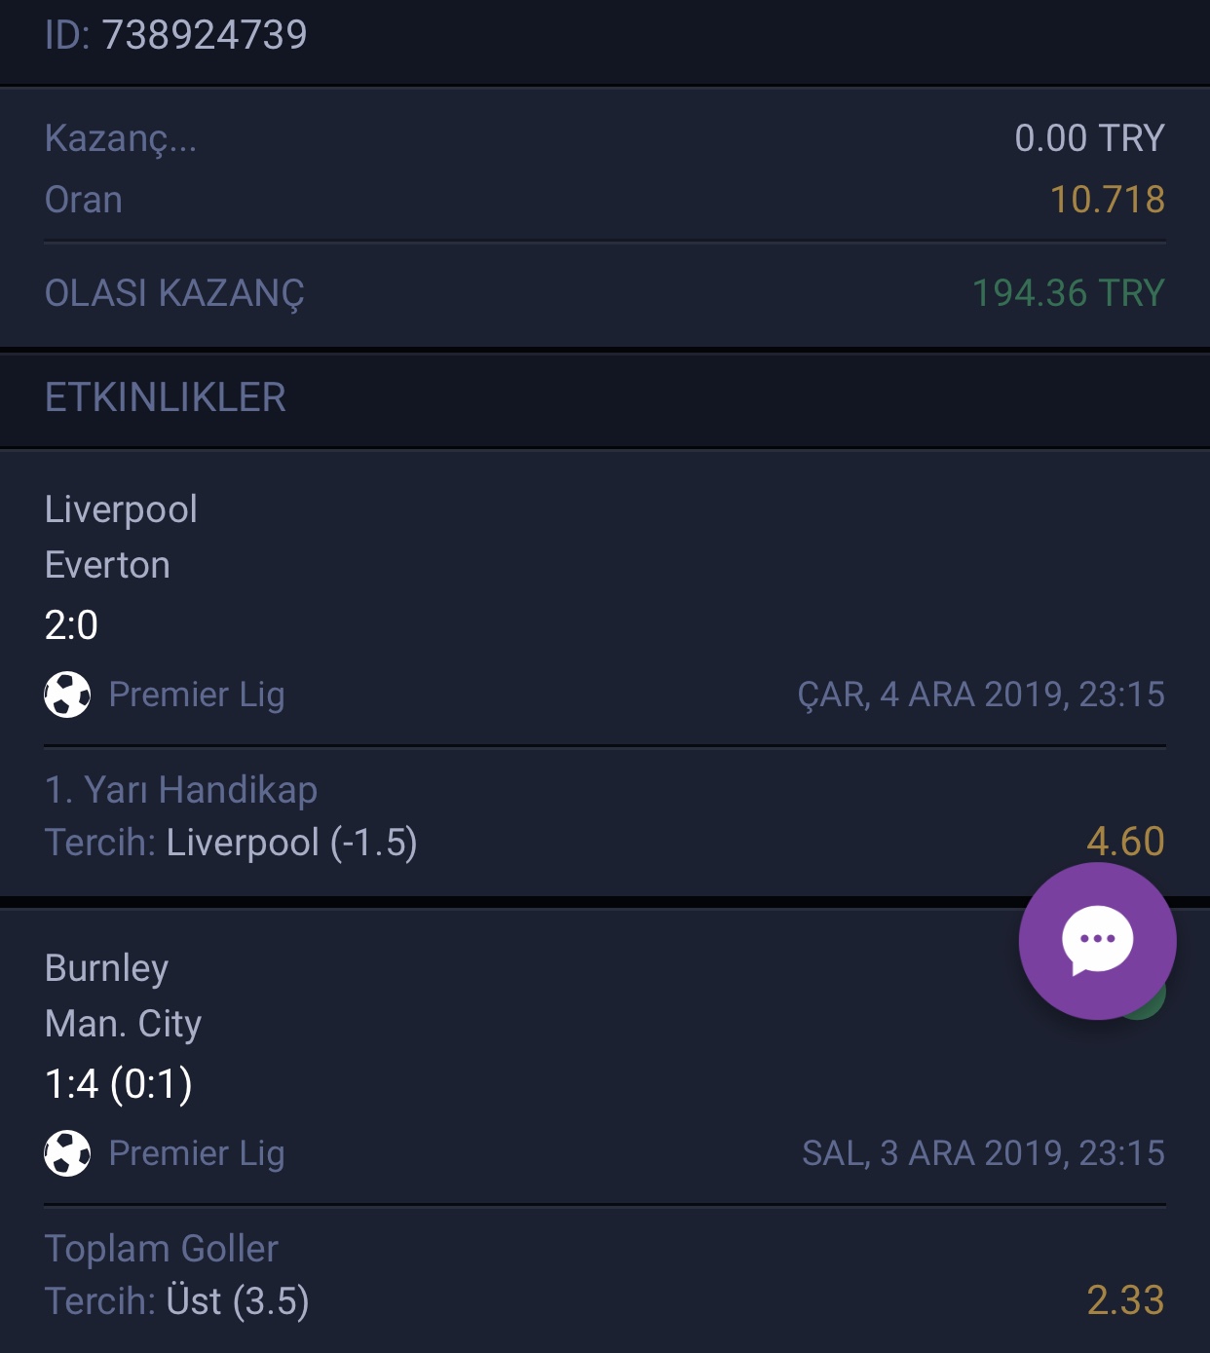Open Premier Lig link under Burnley–Man. City
The image size is (1210, 1353).
[x=197, y=1153]
